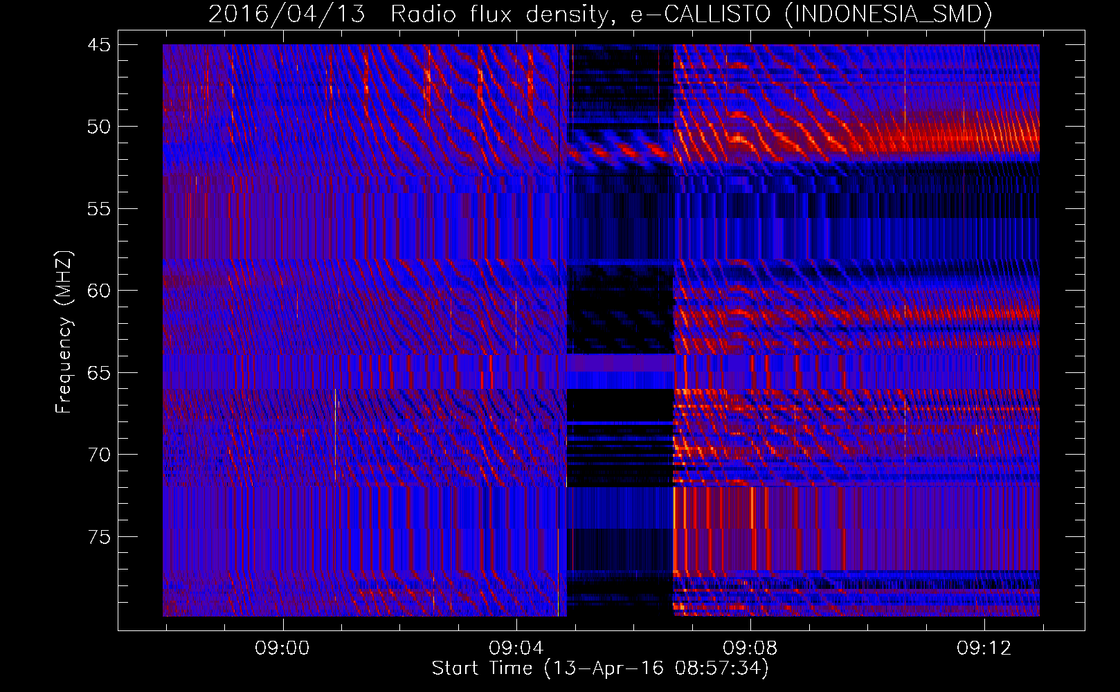Image resolution: width=1120 pixels, height=692 pixels.
Task: Select the 09:04 time tick label
Action: [516, 648]
